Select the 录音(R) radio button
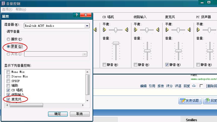 (8, 46)
